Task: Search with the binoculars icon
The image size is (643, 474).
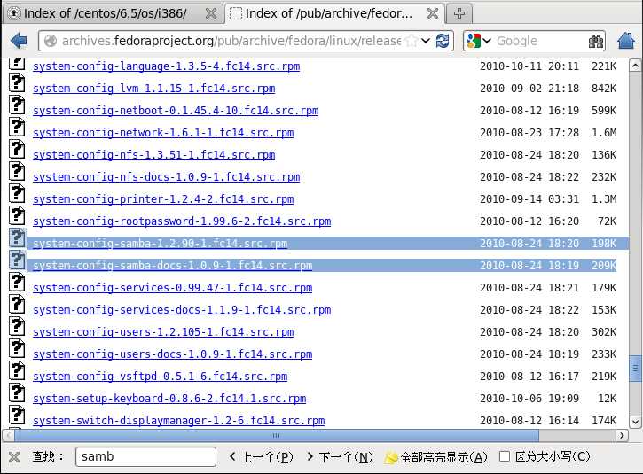Action: tap(596, 41)
